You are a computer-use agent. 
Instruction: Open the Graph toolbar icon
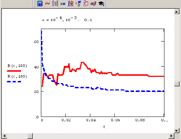click(x=48, y=3)
